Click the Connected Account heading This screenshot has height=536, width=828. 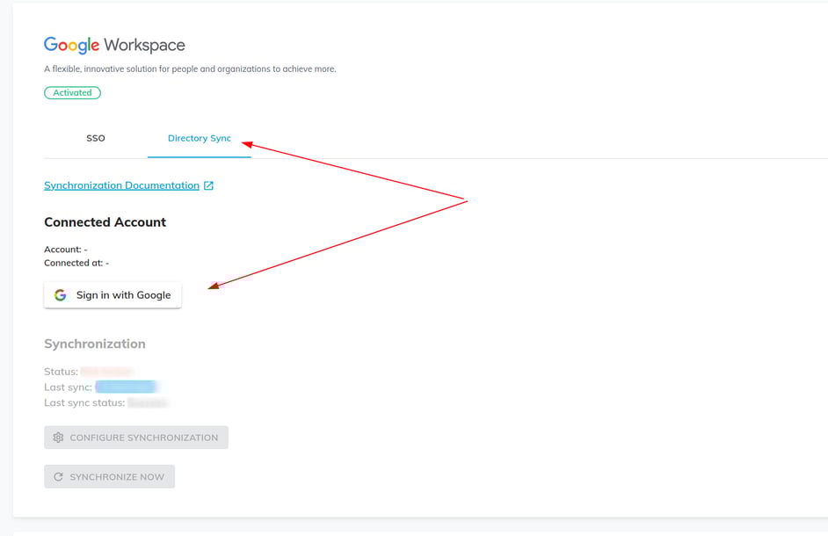click(x=105, y=222)
